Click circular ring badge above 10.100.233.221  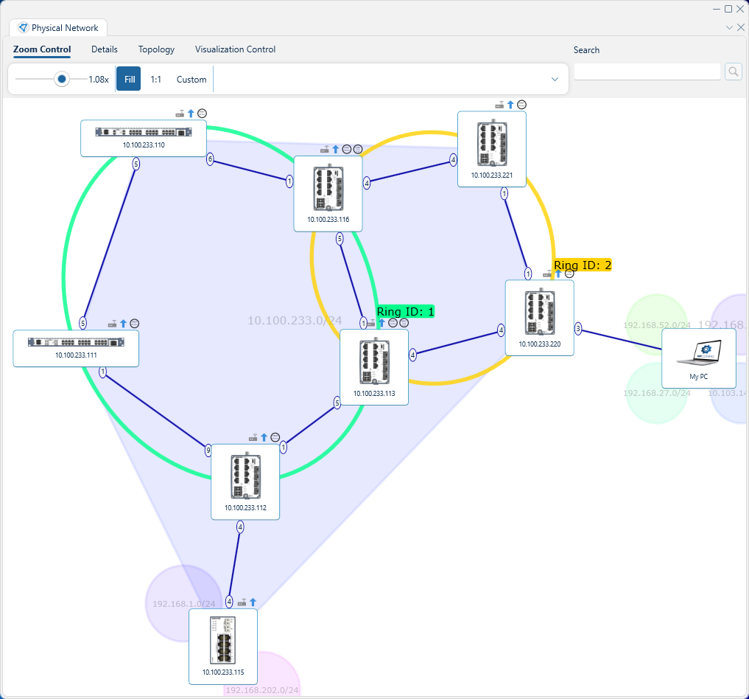[x=521, y=104]
